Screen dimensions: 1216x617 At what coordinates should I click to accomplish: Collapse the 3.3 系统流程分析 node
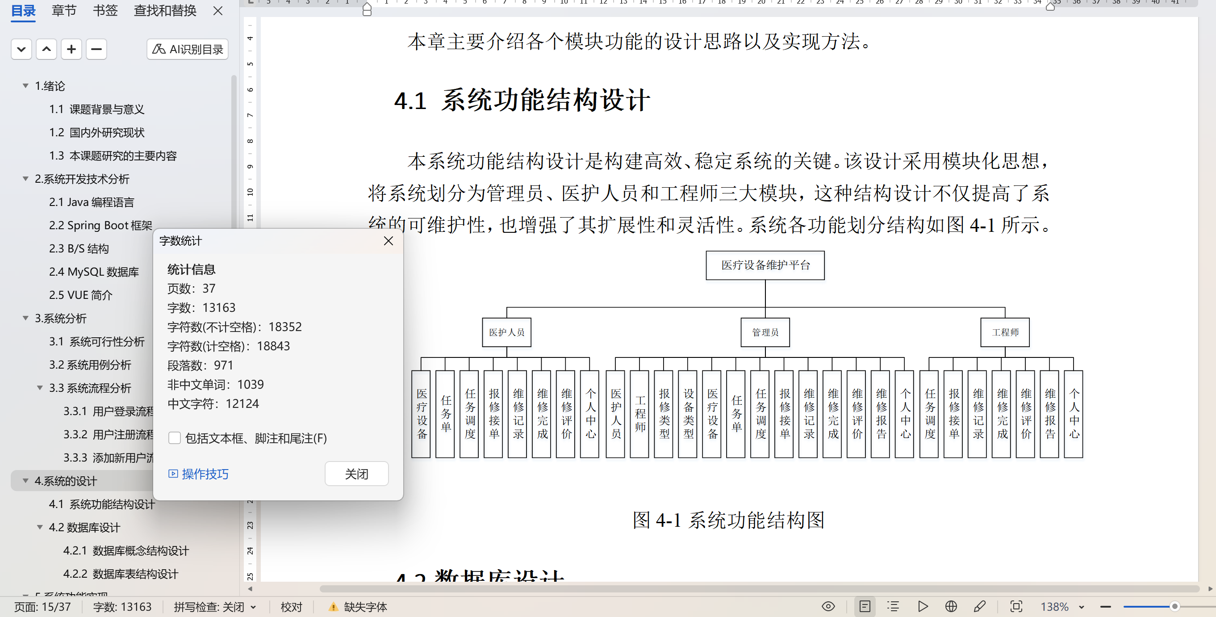pyautogui.click(x=40, y=388)
